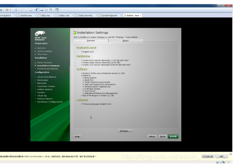Viewport: 233px width, 164px height.
Task: Click the 'Primary Language: English (US)' line
Action: 97,104
